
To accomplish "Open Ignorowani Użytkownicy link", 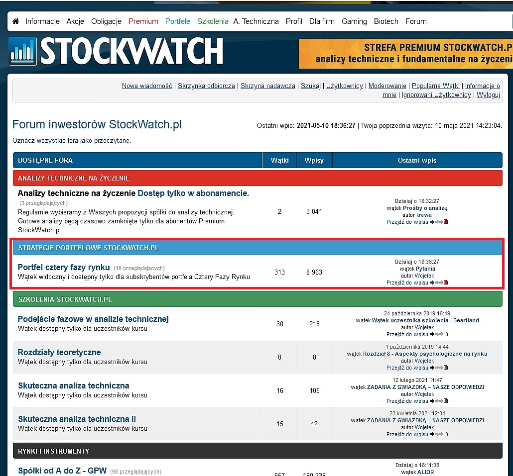I will [x=436, y=95].
